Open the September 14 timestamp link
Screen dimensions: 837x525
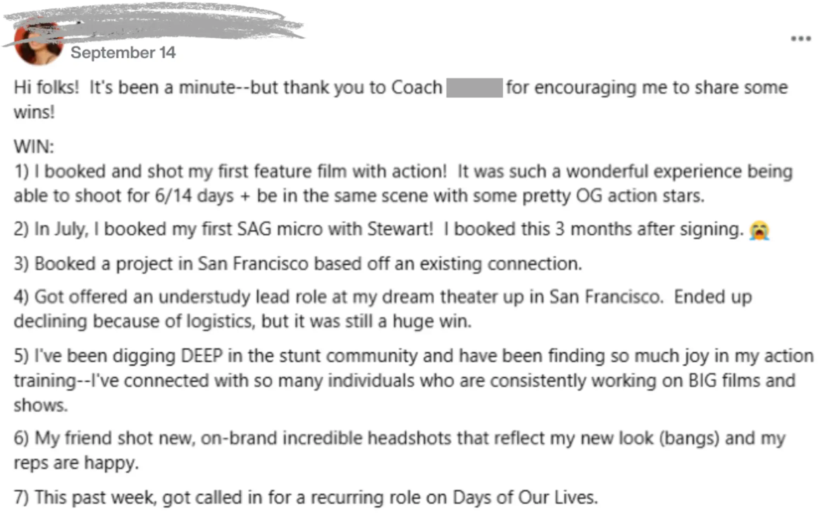(x=123, y=53)
